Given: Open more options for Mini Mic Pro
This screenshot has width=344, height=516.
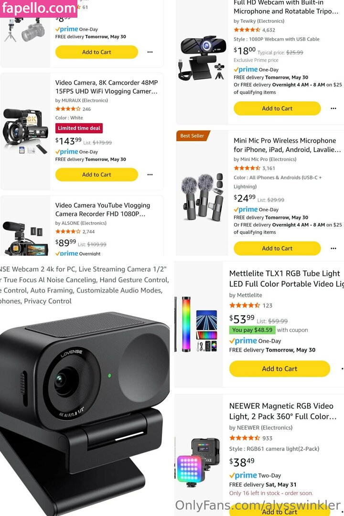Looking at the screenshot, I should click(x=333, y=248).
